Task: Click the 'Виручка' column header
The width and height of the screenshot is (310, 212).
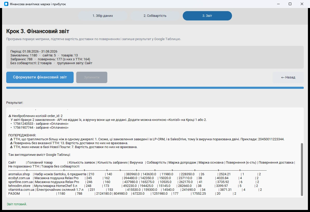Action: pyautogui.click(x=136, y=163)
